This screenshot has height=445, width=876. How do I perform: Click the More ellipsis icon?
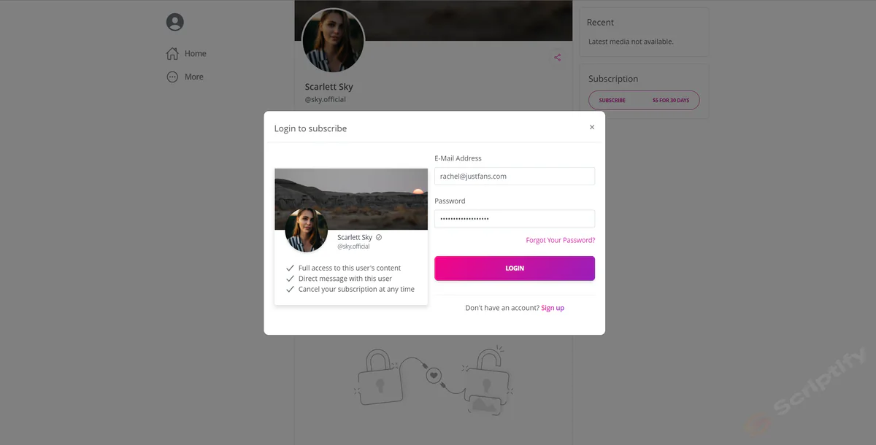pyautogui.click(x=172, y=77)
